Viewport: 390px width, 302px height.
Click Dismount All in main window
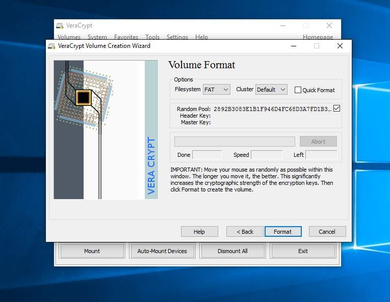232,251
